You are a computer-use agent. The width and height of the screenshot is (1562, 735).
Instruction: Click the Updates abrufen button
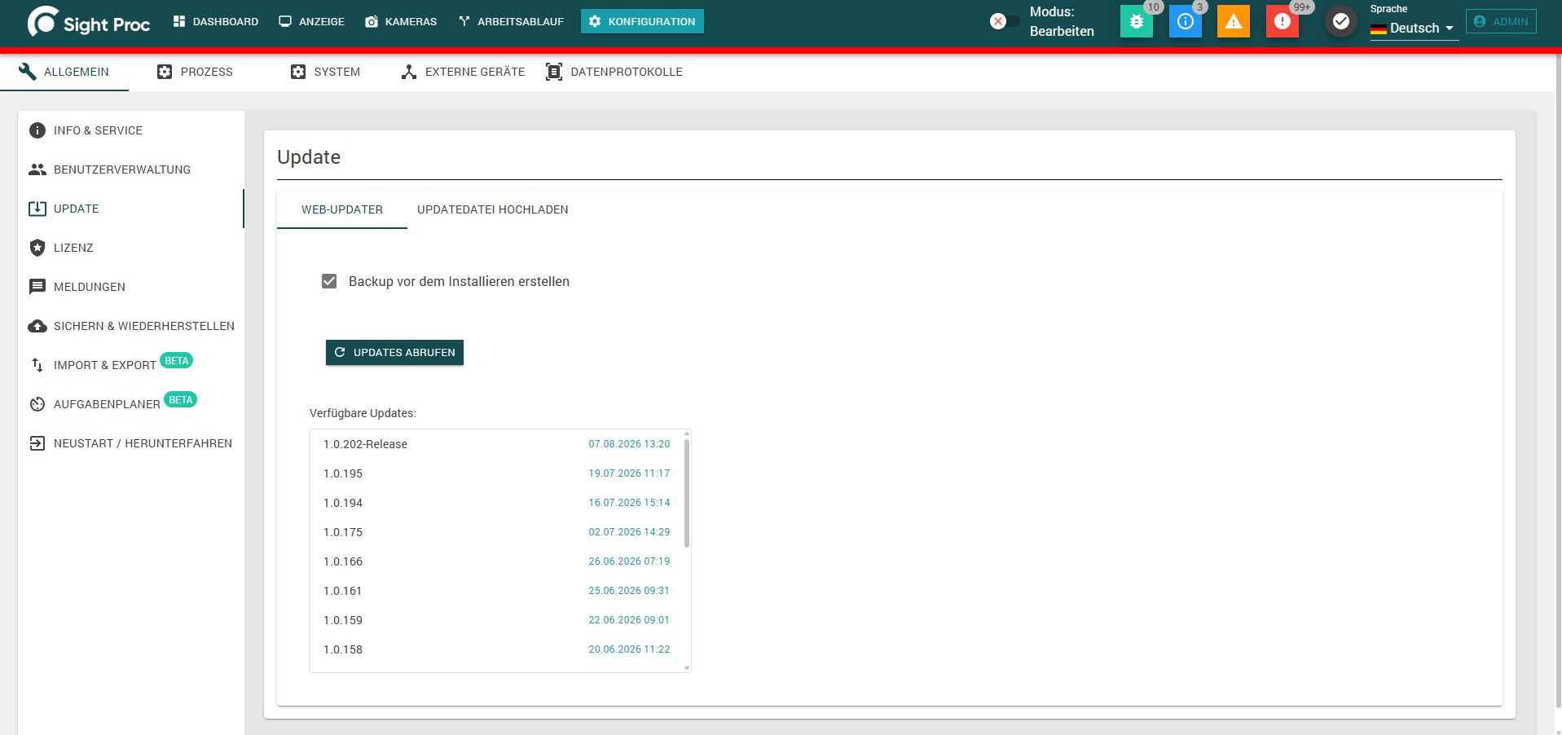click(x=395, y=353)
